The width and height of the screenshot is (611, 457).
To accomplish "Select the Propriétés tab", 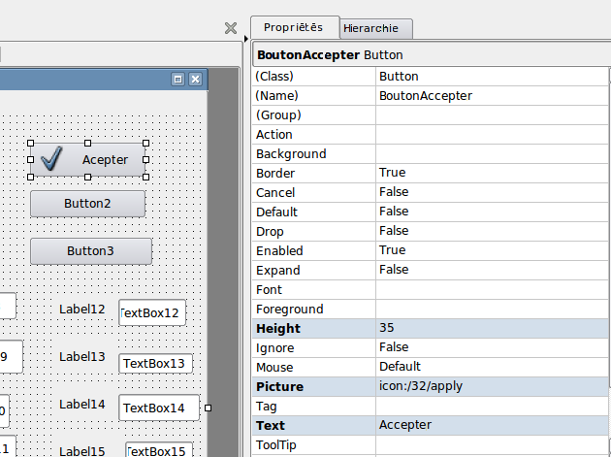I will [294, 28].
